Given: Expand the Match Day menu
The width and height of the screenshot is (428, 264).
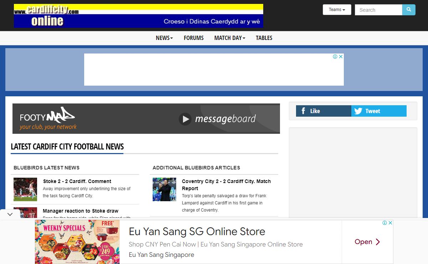Looking at the screenshot, I should pos(230,38).
